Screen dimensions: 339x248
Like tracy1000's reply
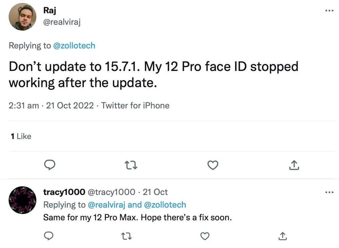pyautogui.click(x=205, y=236)
